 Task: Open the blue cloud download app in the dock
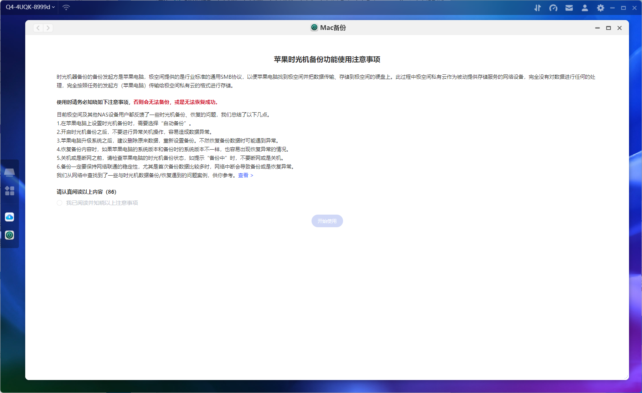pyautogui.click(x=9, y=217)
